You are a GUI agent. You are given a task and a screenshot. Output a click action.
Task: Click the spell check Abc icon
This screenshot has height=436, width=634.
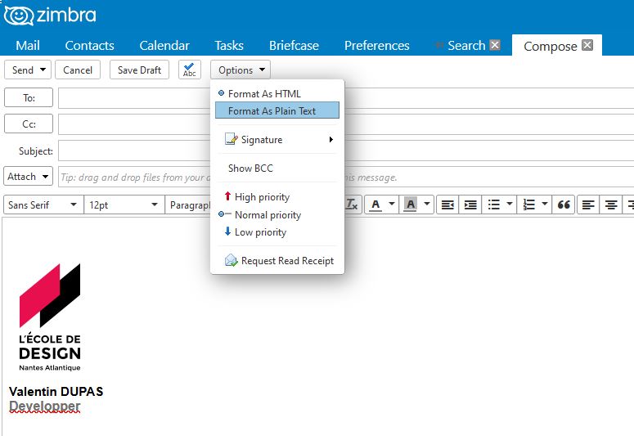[189, 70]
